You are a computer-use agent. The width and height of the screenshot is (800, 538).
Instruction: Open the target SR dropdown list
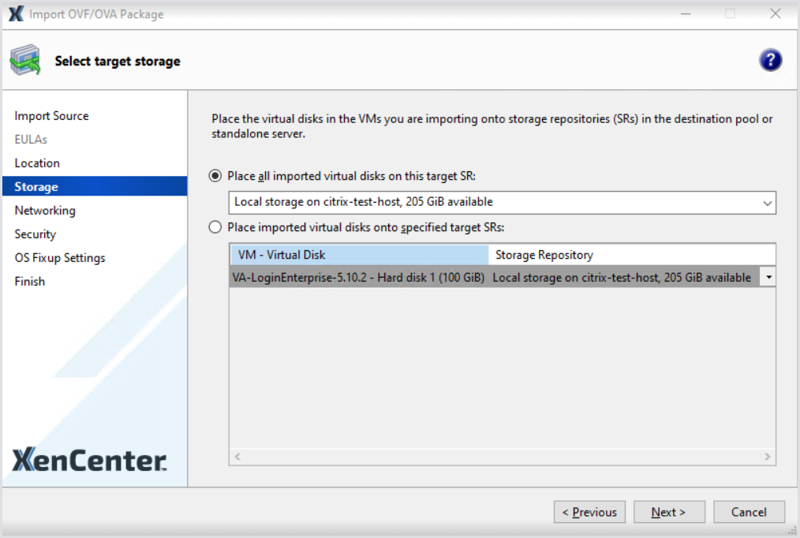point(767,203)
